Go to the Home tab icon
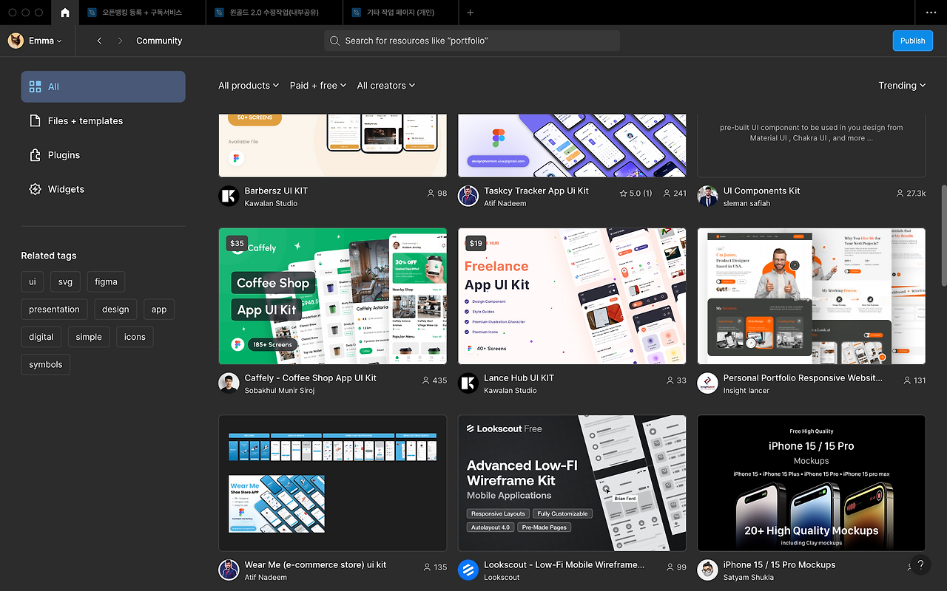This screenshot has height=591, width=947. tap(65, 13)
